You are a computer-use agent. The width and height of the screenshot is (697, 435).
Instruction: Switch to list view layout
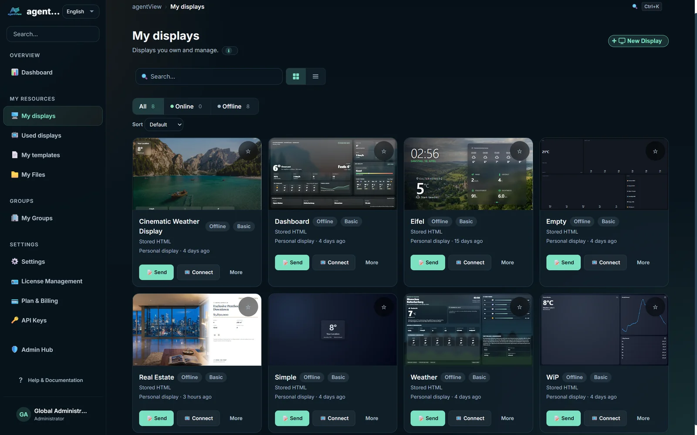pyautogui.click(x=315, y=77)
